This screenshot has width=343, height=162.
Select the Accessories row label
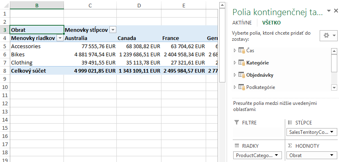(x=37, y=46)
